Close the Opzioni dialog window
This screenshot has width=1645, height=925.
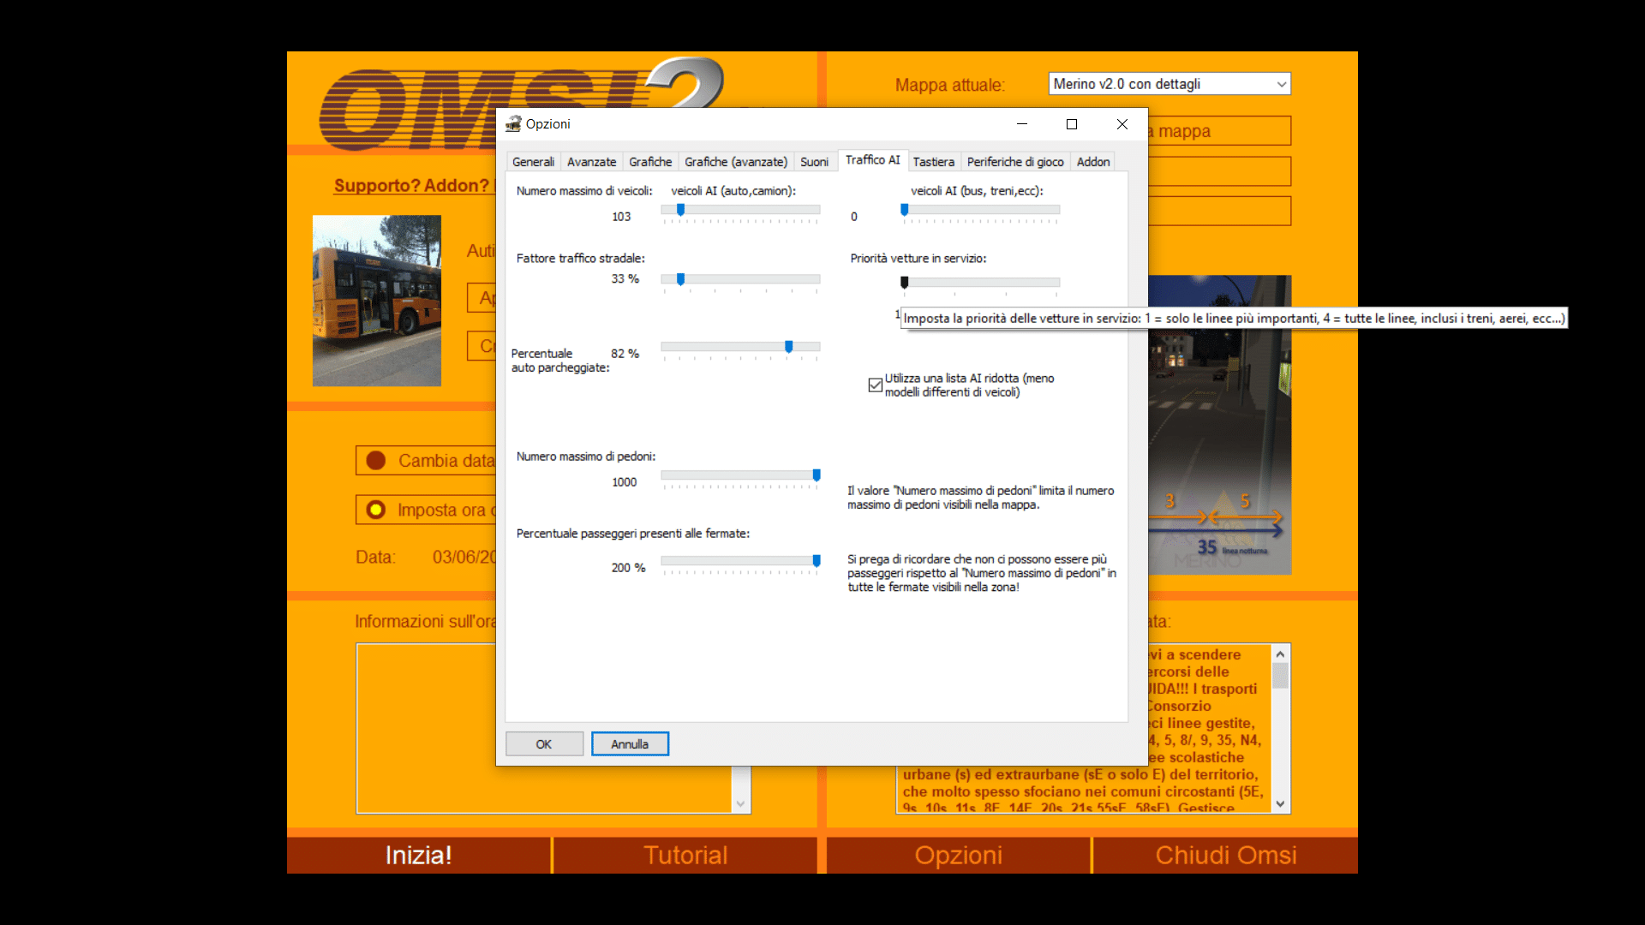point(1122,124)
